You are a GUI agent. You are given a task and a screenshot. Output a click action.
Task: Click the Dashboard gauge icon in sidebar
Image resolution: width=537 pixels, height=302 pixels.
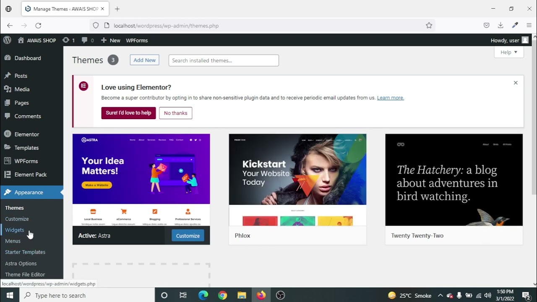point(7,58)
